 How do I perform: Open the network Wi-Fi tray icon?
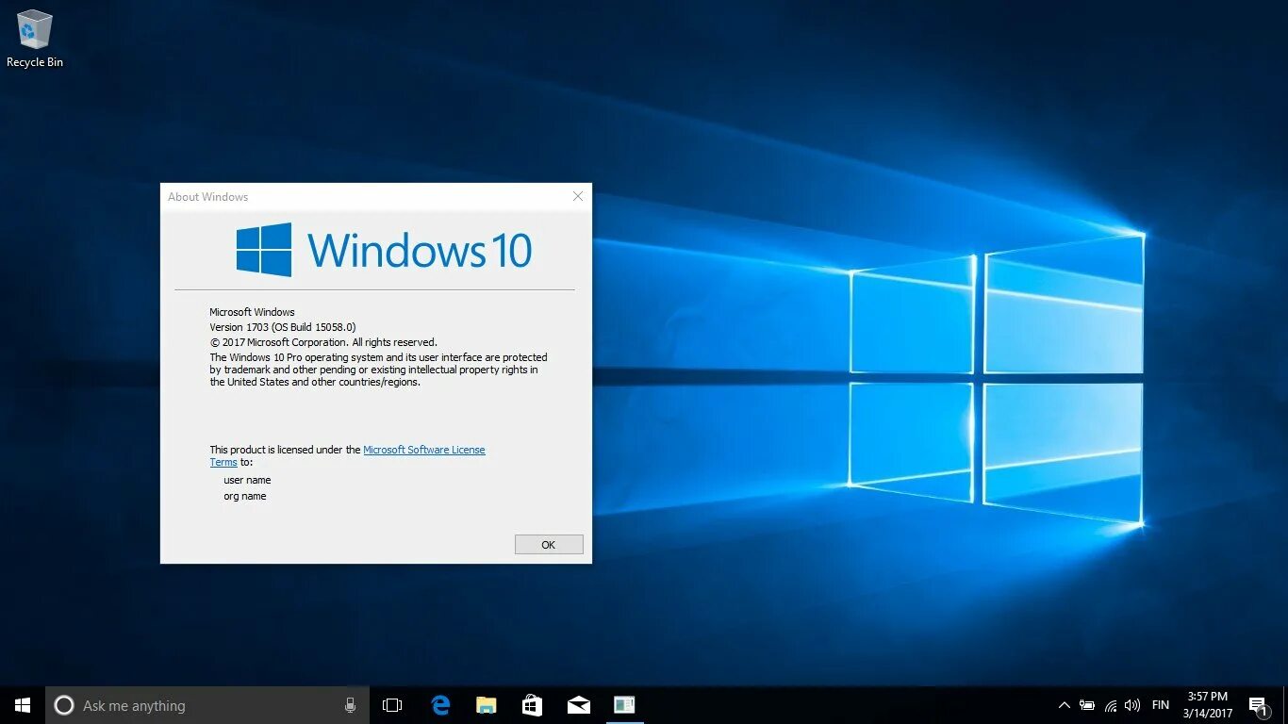1111,705
